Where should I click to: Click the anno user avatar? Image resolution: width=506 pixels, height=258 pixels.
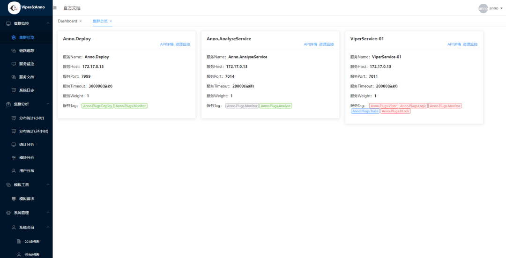483,8
